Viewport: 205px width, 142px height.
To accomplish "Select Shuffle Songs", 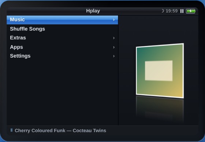I will 62,29.
